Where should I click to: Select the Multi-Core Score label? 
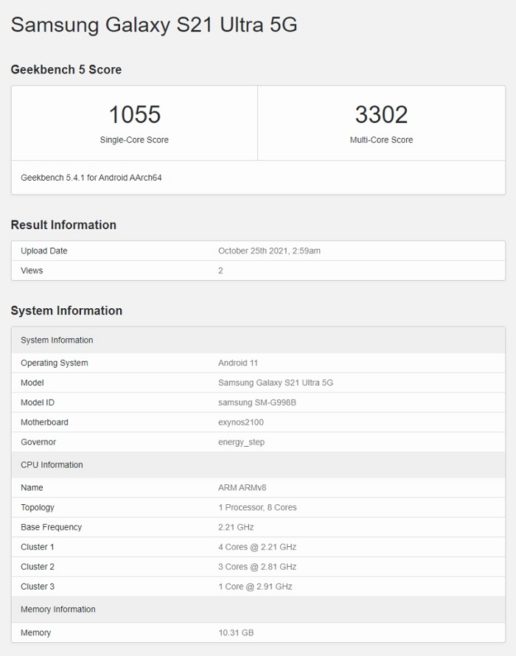tap(381, 140)
